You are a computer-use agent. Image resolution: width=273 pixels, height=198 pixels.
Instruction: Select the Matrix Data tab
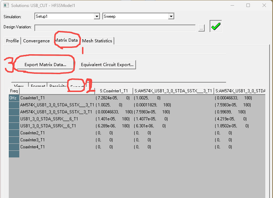(66, 40)
